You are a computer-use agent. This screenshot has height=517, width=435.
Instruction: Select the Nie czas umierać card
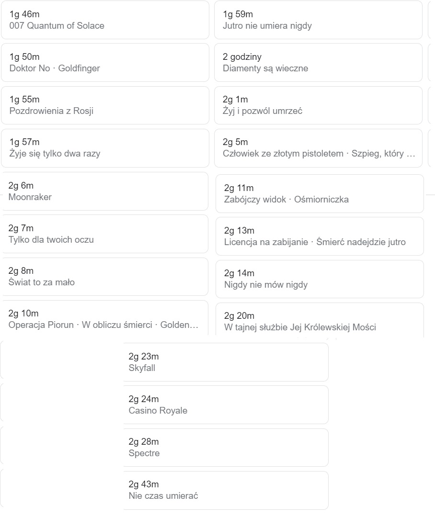226,490
